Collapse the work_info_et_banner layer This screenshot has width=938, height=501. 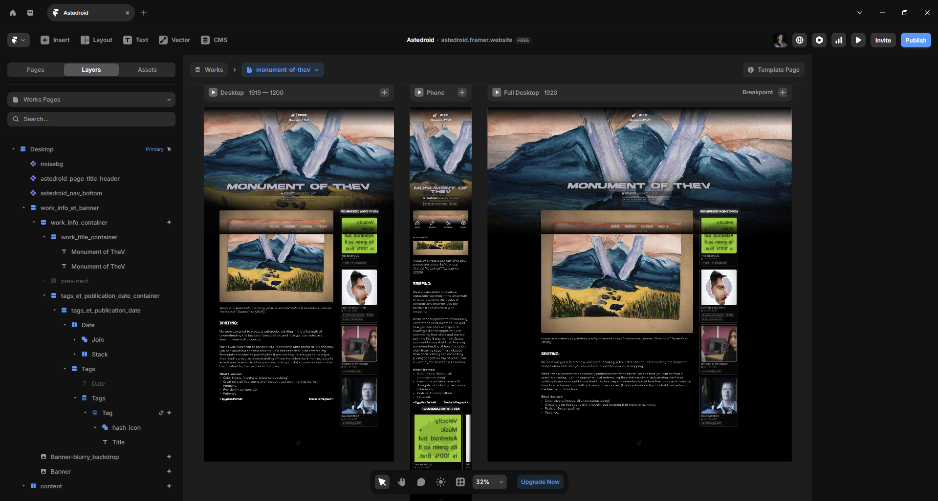23,208
